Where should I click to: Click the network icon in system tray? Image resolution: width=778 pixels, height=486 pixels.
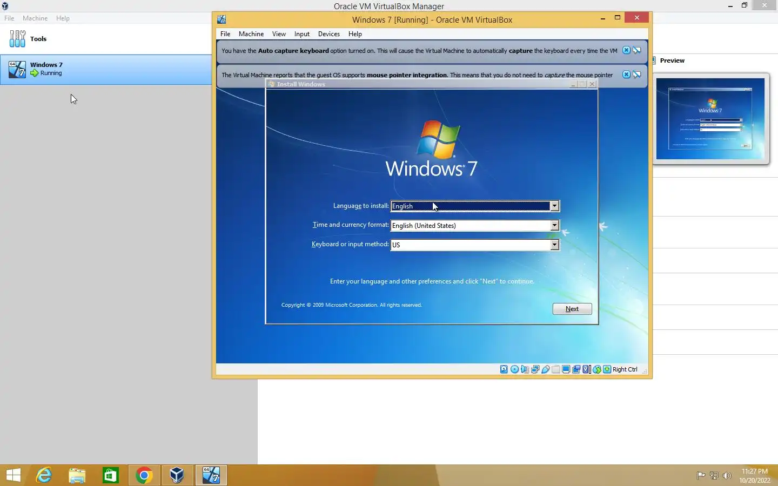pos(714,476)
